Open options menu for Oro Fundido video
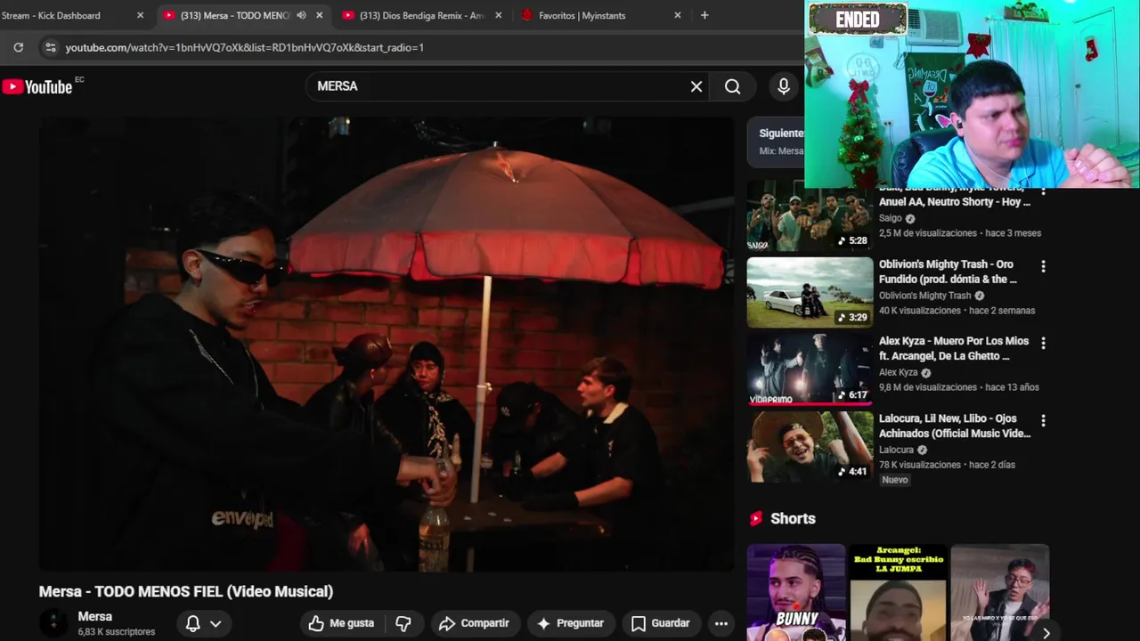Image resolution: width=1140 pixels, height=641 pixels. pos(1043,266)
